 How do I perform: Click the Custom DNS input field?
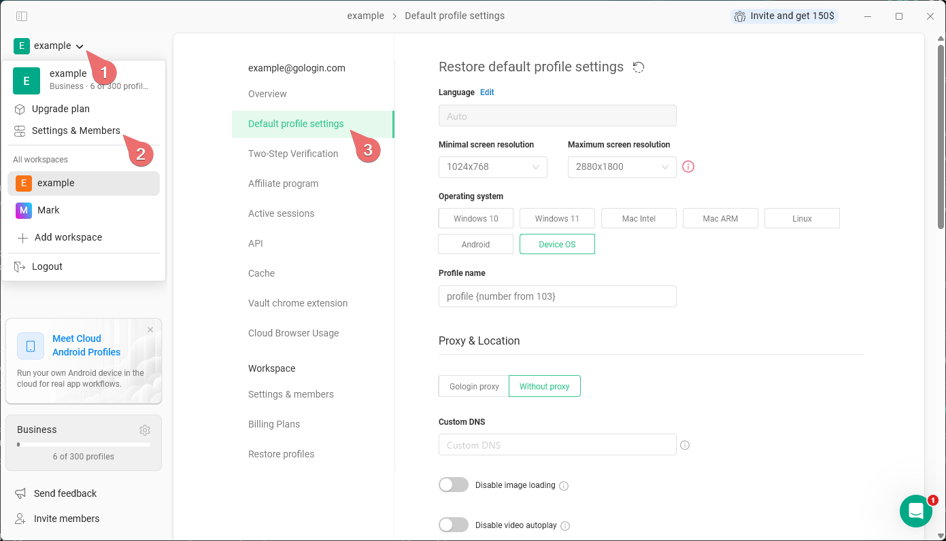point(558,444)
